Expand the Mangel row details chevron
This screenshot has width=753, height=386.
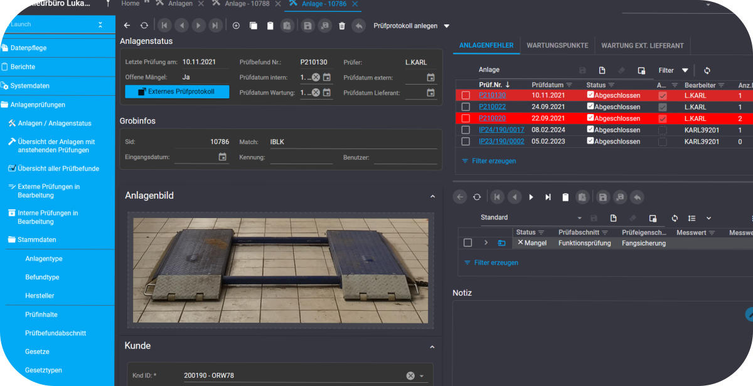coord(486,243)
